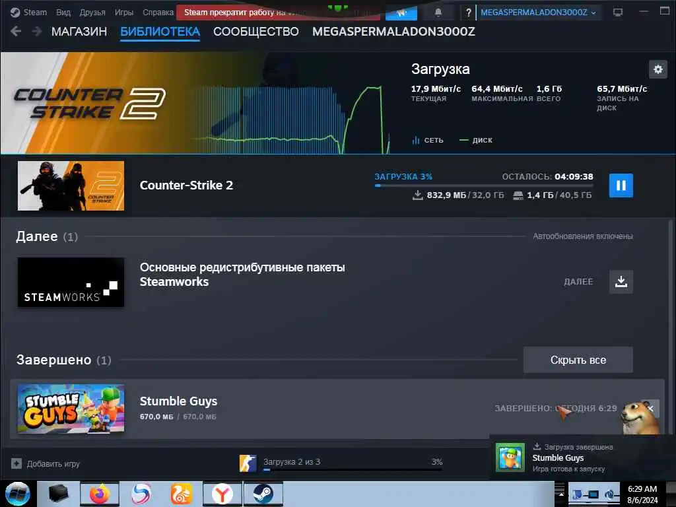Click the ДИСК disk graph legend
The image size is (676, 507).
click(476, 140)
